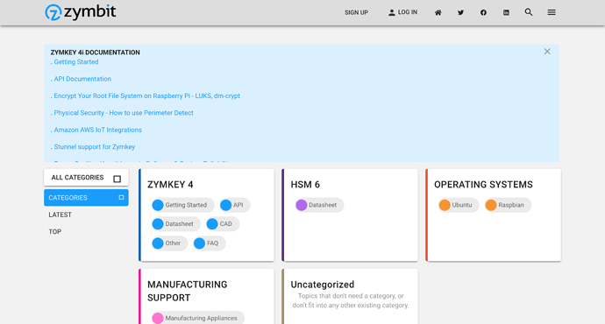Open Encrypt Your Root File System link

point(147,96)
